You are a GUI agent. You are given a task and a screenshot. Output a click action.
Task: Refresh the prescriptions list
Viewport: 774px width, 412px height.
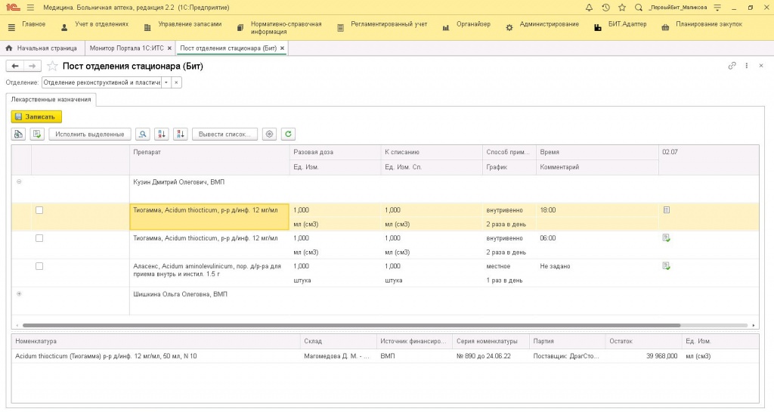[x=288, y=134]
